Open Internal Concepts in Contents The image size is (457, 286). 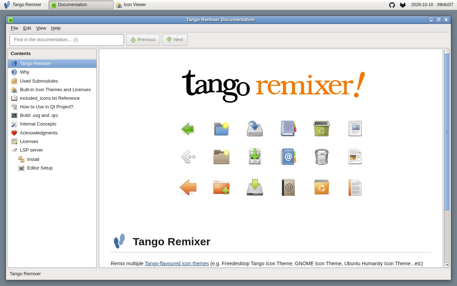click(52, 124)
